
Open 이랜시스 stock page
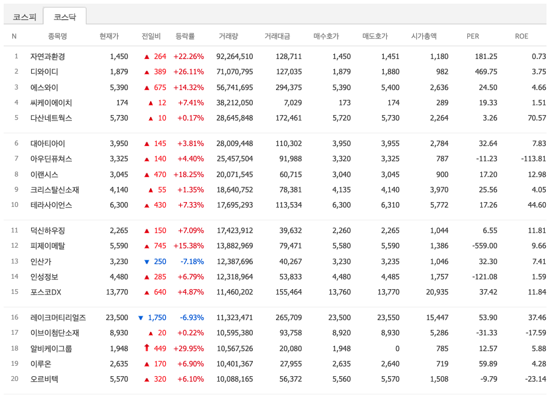[x=44, y=174]
